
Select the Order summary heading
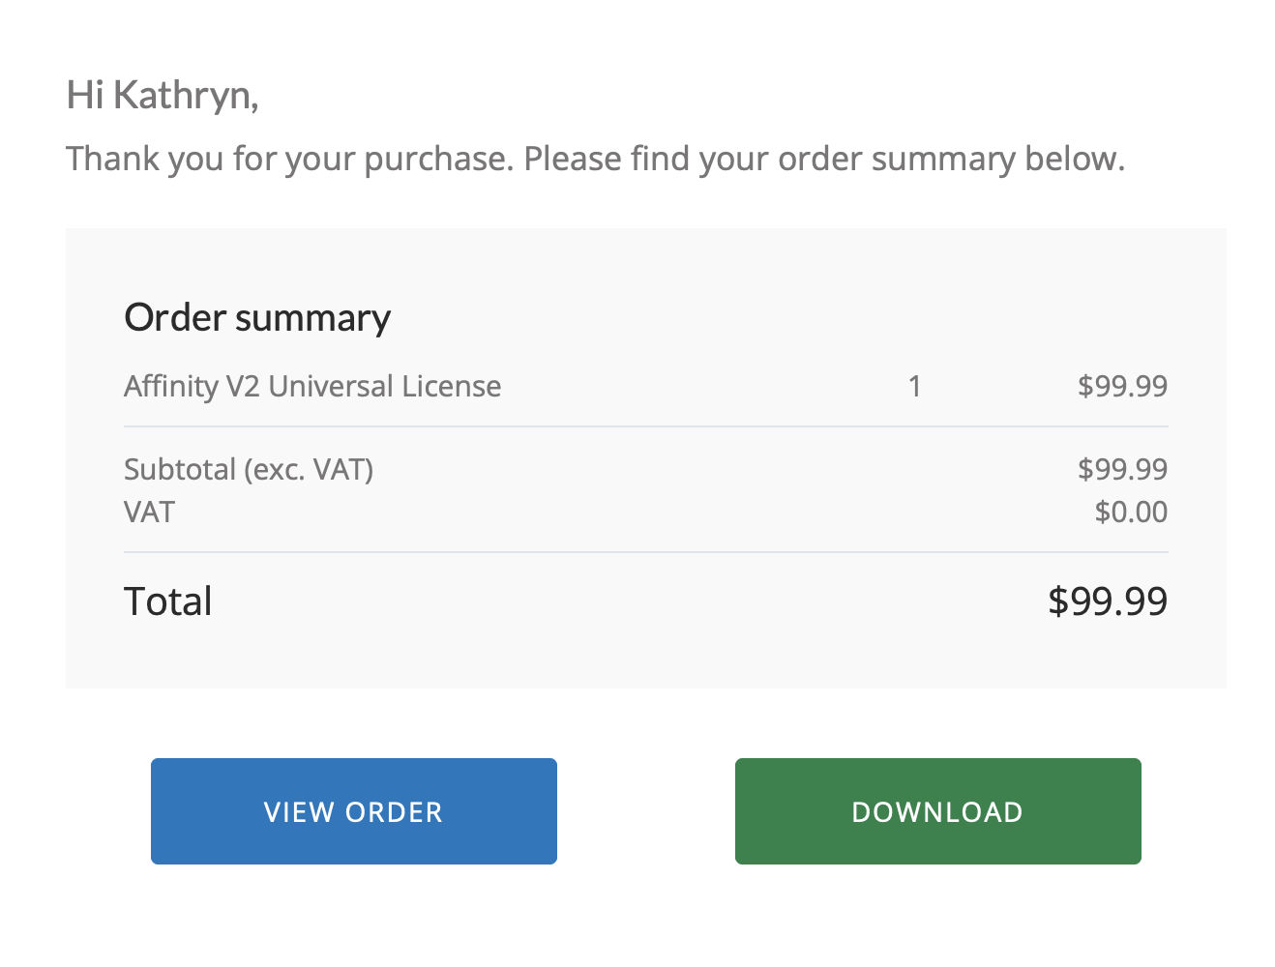[257, 318]
